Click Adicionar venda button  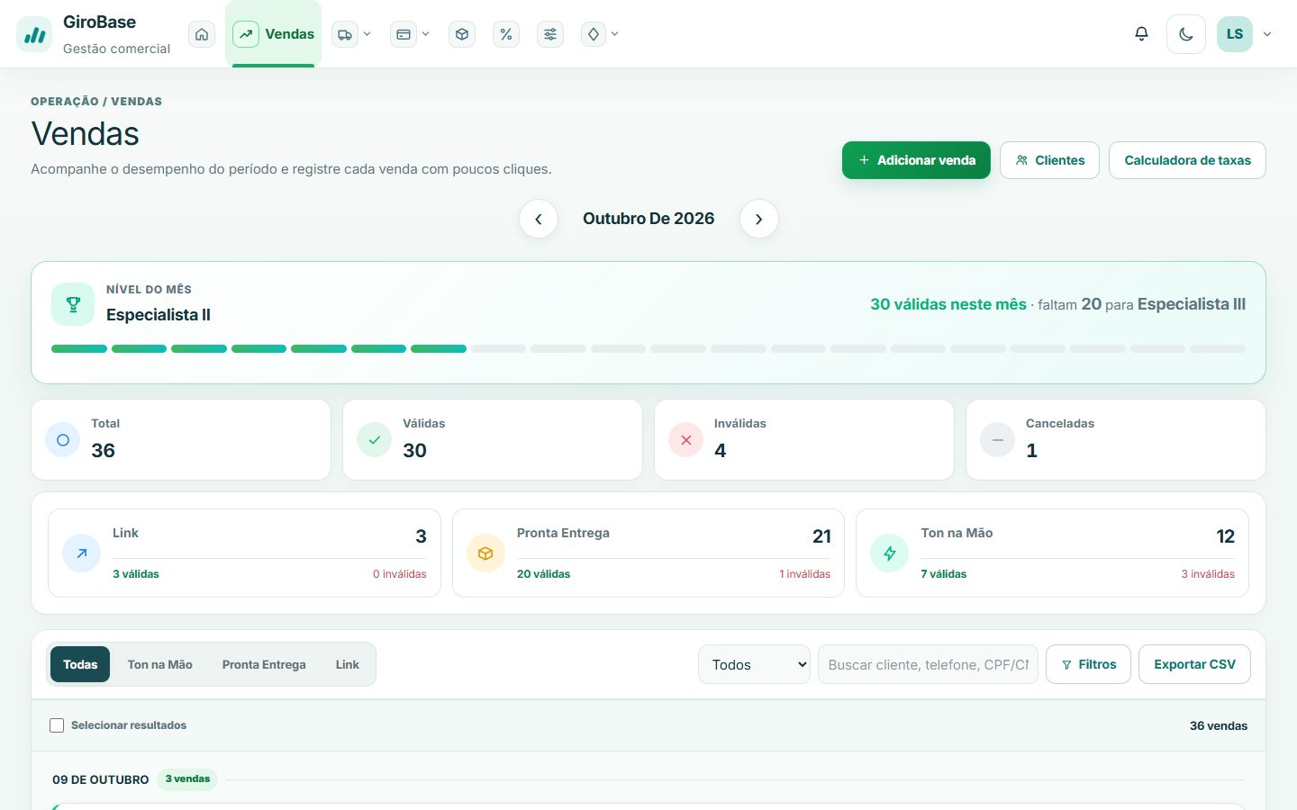pos(916,160)
